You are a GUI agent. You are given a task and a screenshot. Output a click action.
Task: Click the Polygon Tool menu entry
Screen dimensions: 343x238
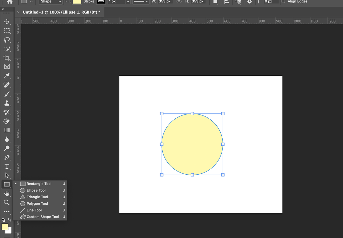(x=37, y=204)
